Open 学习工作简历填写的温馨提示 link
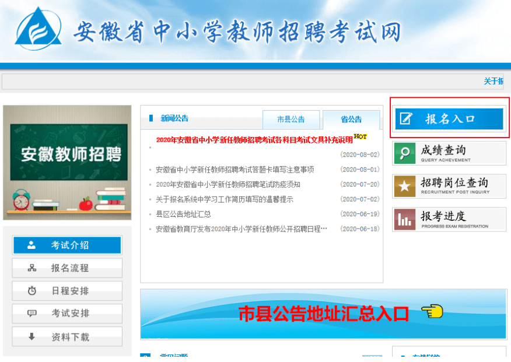The height and width of the screenshot is (362, 511). pyautogui.click(x=225, y=199)
